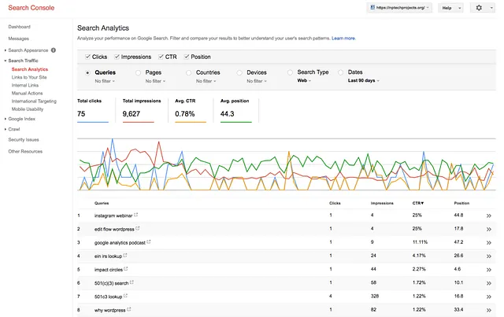Expand the Crawl menu section

pyautogui.click(x=6, y=129)
